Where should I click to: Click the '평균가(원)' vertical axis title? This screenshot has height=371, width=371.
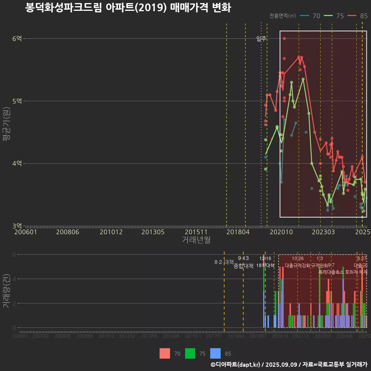tap(7, 124)
